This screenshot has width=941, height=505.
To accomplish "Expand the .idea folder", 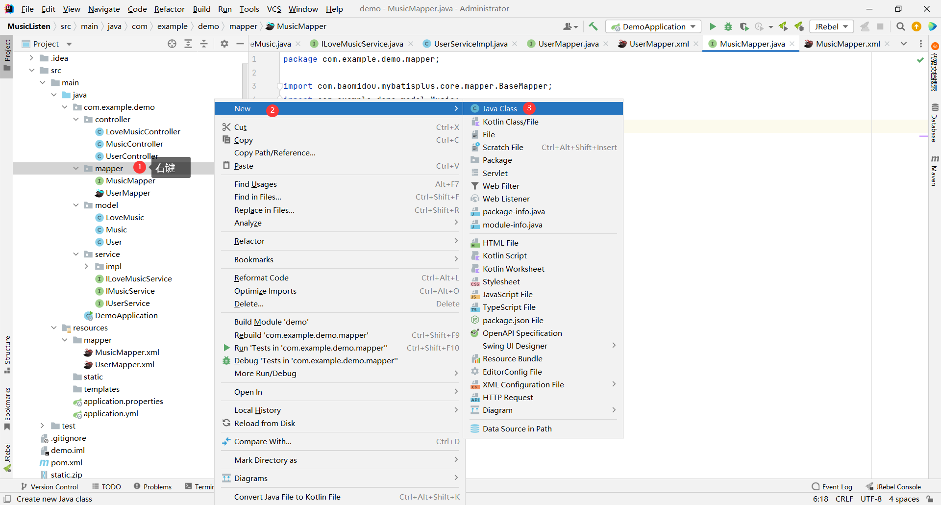I will coord(31,58).
